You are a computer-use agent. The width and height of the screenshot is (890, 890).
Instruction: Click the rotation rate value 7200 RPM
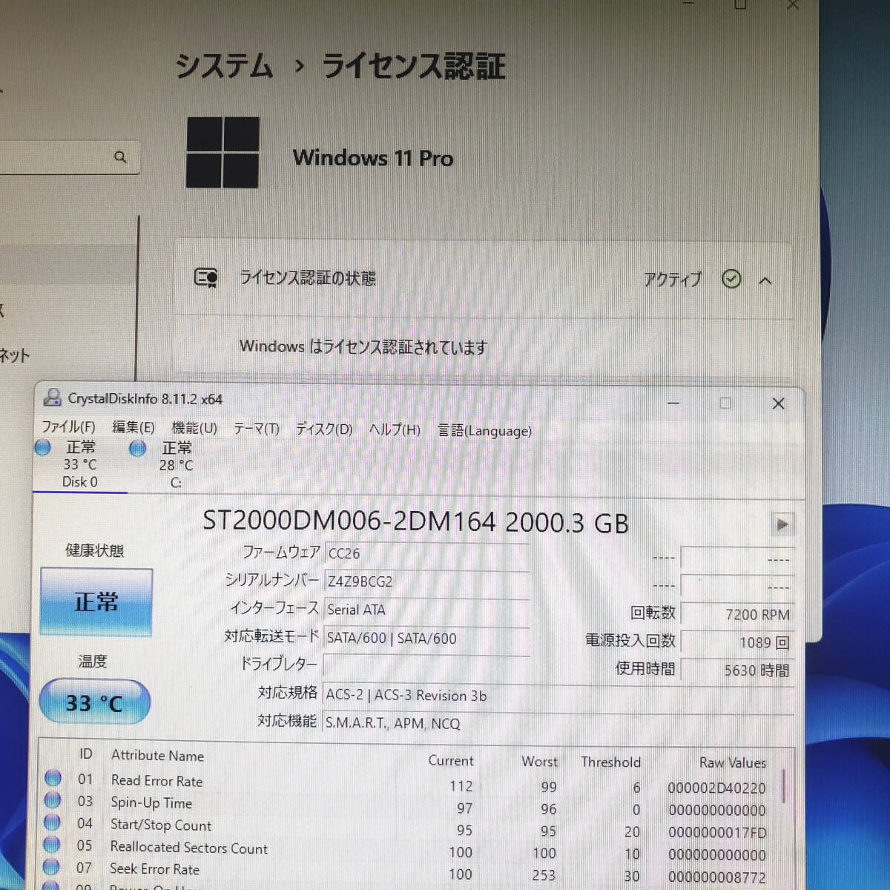point(737,614)
